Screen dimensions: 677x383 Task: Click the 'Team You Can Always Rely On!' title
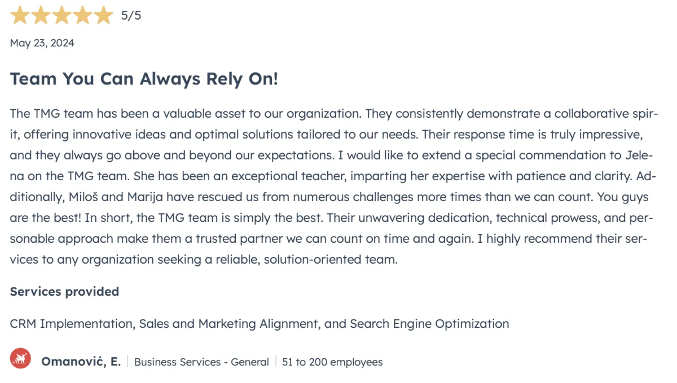pyautogui.click(x=144, y=79)
